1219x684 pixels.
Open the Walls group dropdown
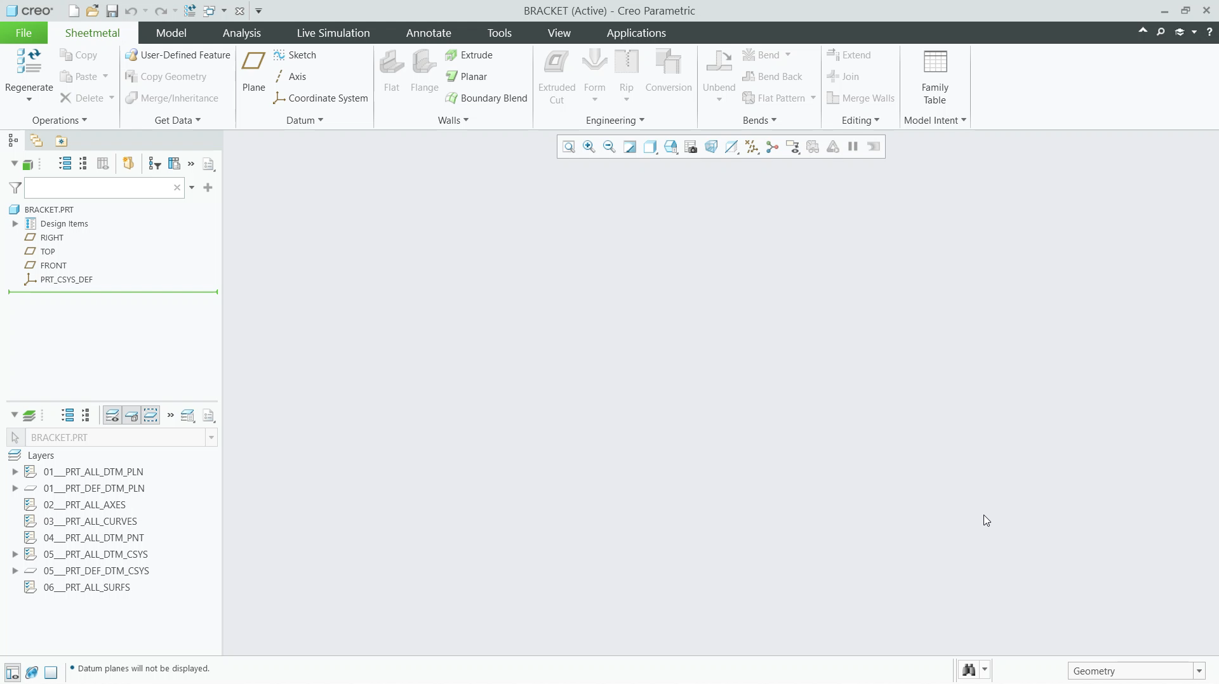[453, 121]
